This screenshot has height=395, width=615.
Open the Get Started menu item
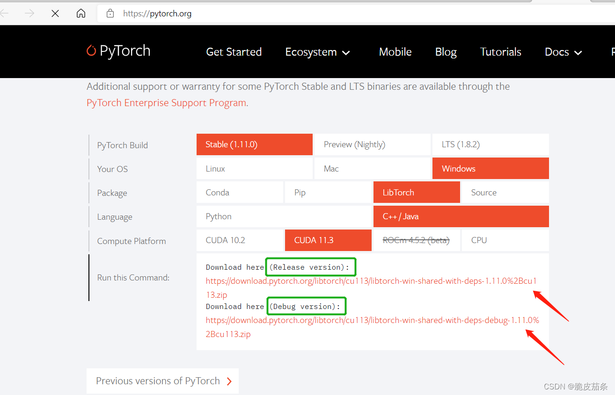pyautogui.click(x=234, y=52)
